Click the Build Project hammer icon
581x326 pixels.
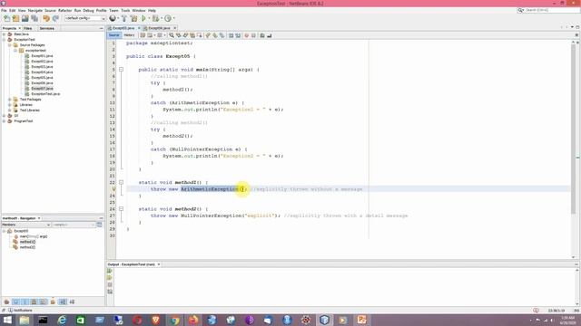point(124,18)
